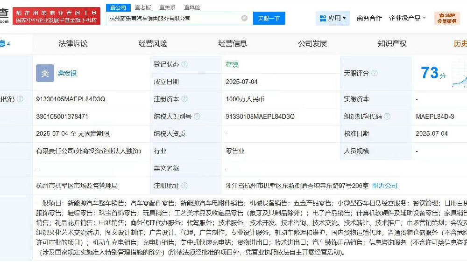Image resolution: width=467 pixels, height=262 pixels.
Task: Select 成立日期 value 2025-07-04
Action: click(x=241, y=82)
